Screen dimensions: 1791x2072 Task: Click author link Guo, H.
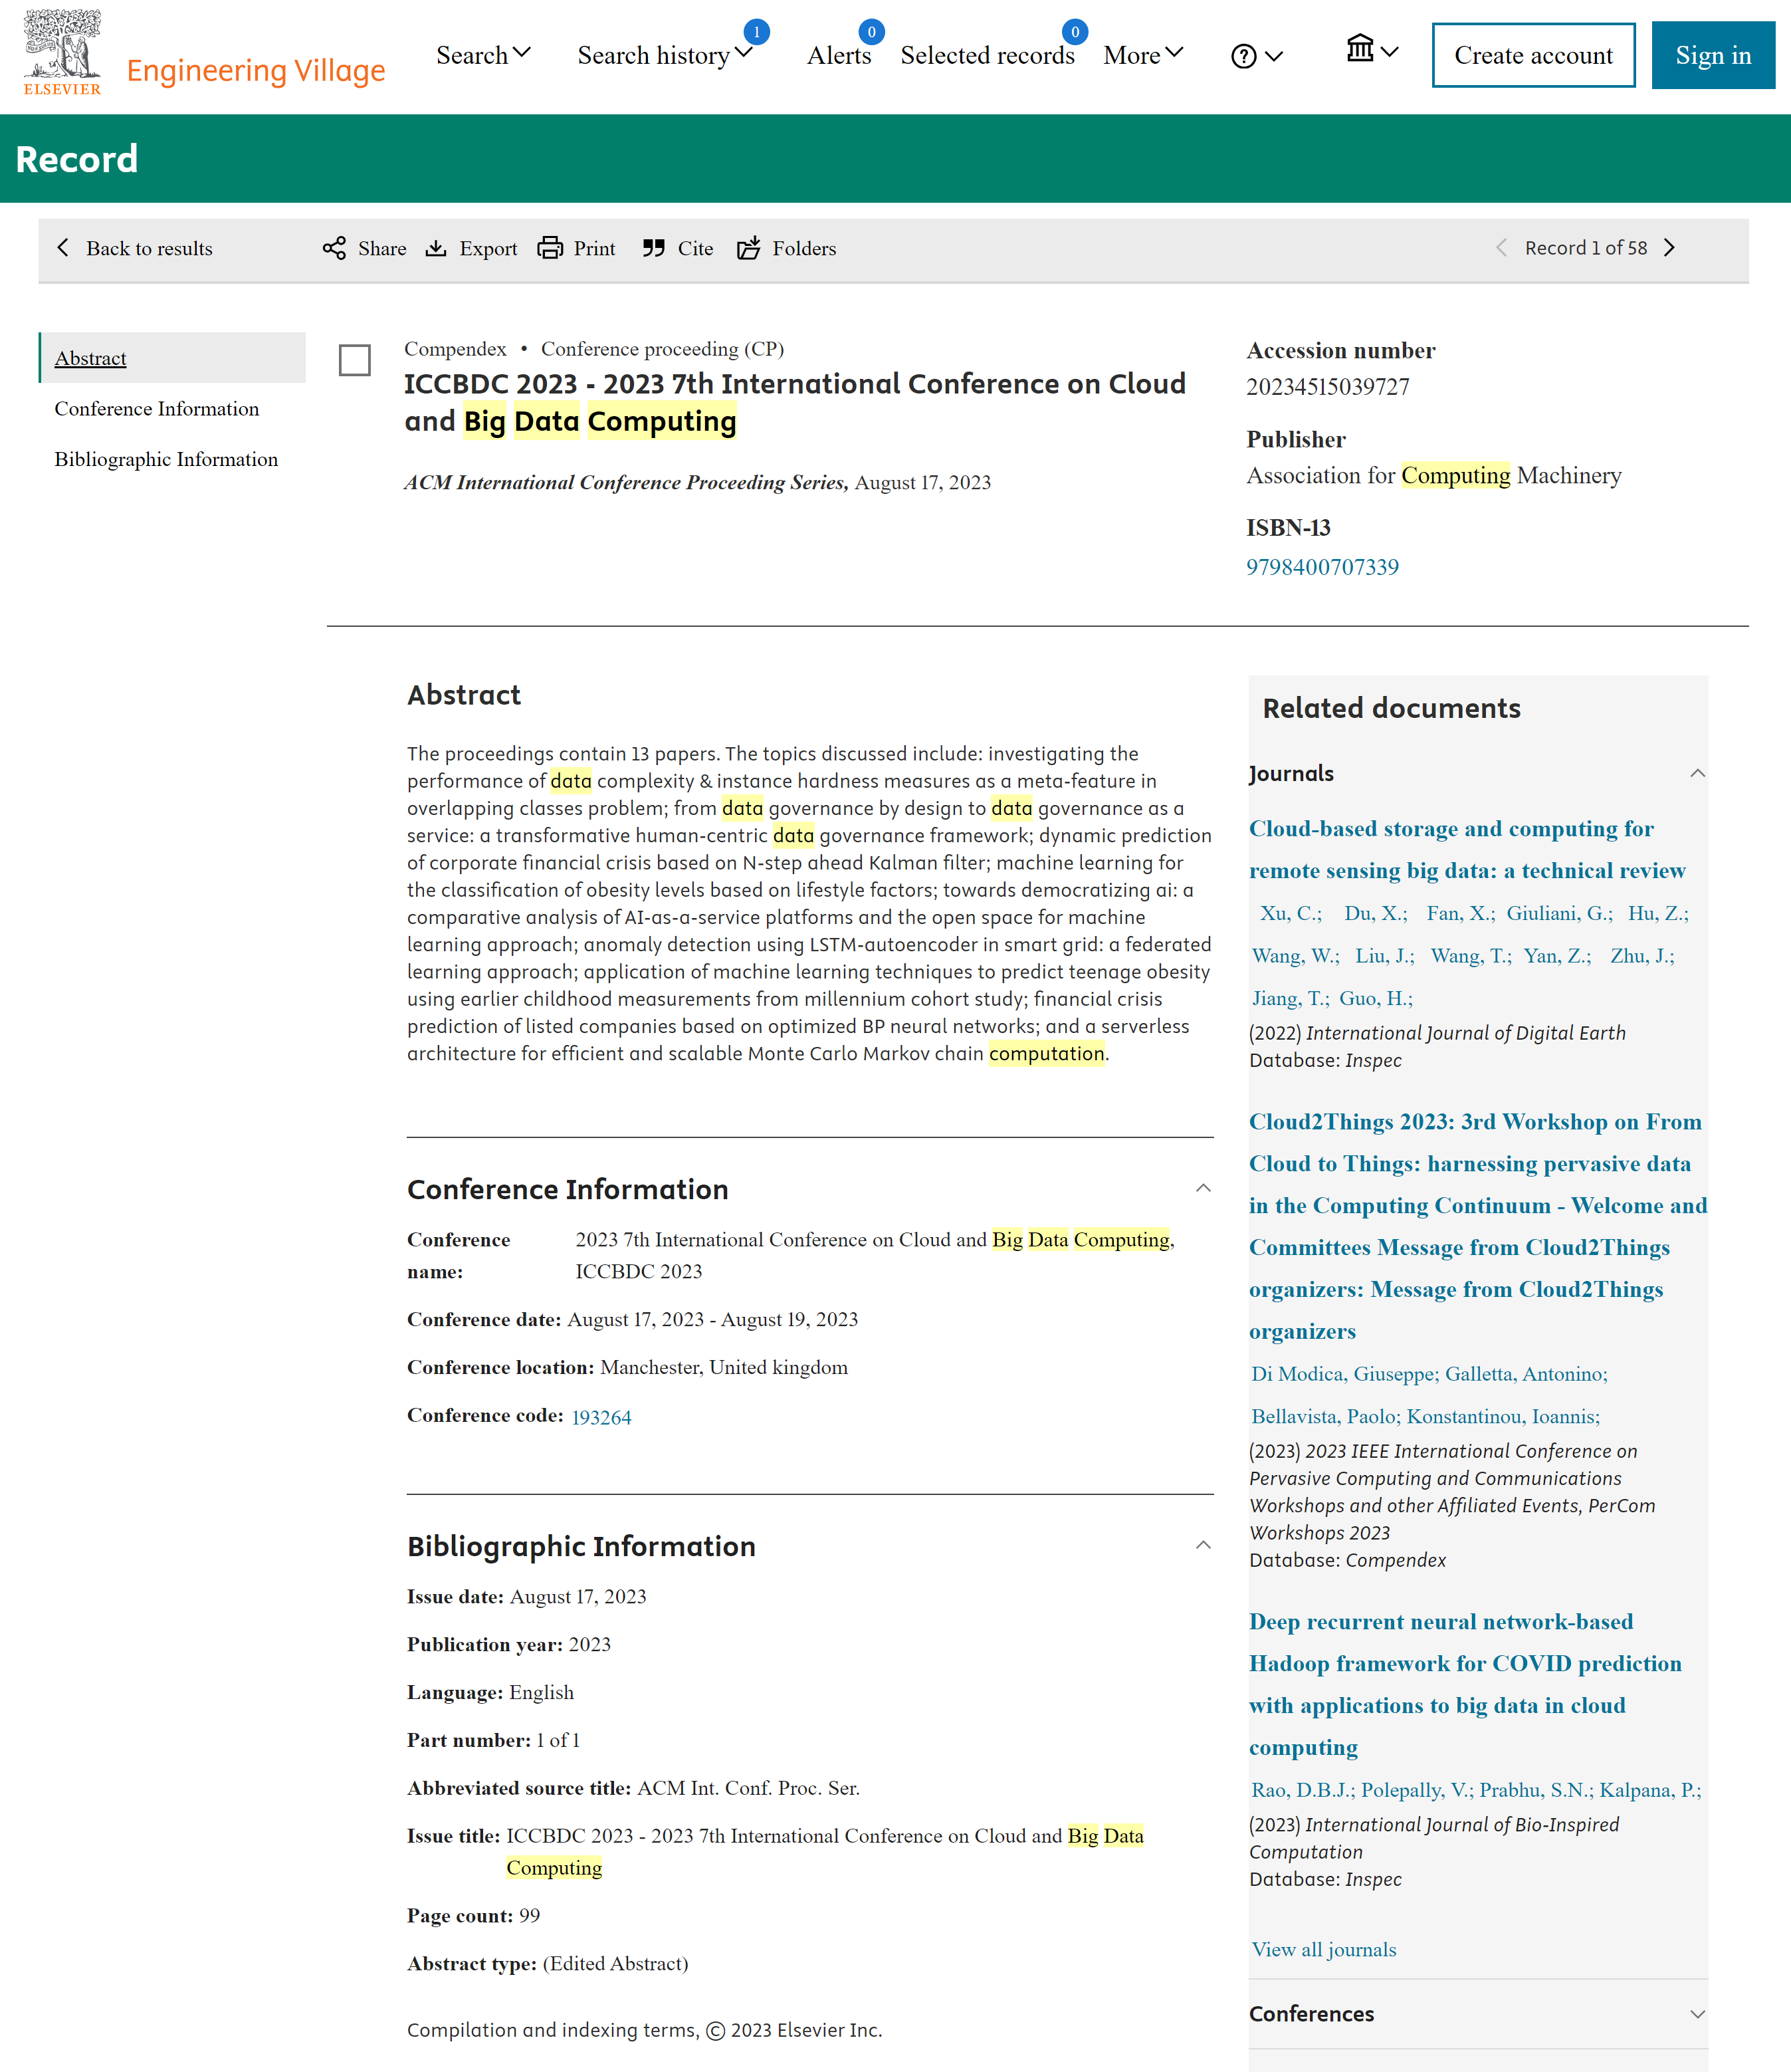click(x=1375, y=998)
